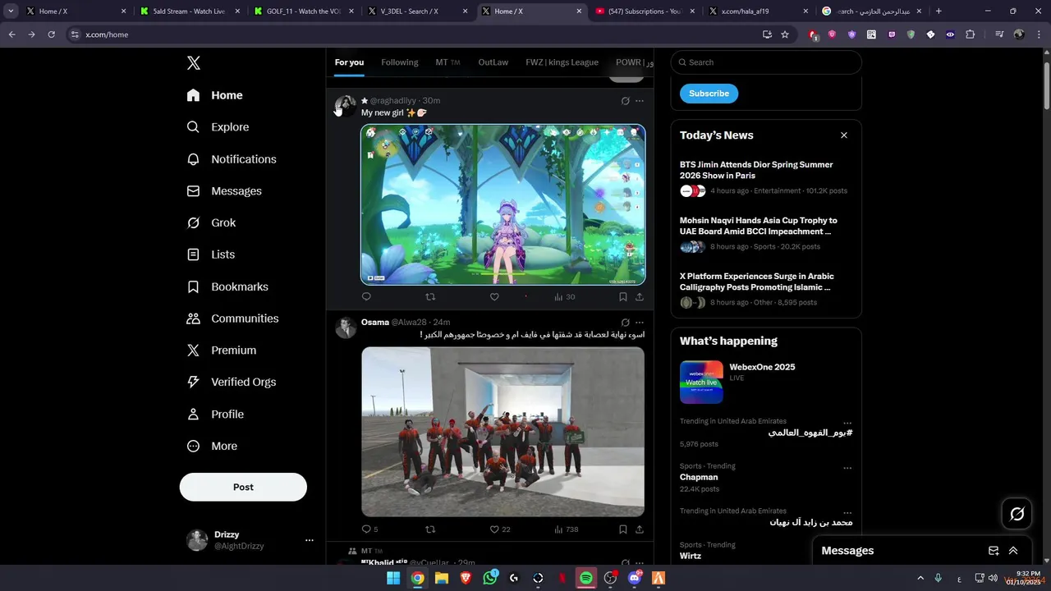Image resolution: width=1051 pixels, height=591 pixels.
Task: Click the X search field
Action: coord(766,62)
